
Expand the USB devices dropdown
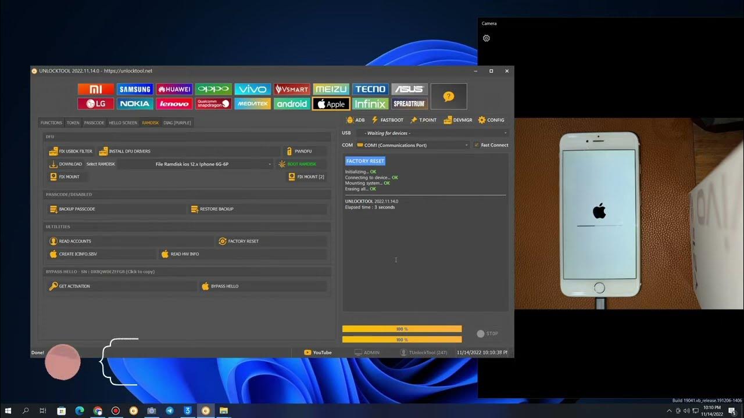point(432,133)
